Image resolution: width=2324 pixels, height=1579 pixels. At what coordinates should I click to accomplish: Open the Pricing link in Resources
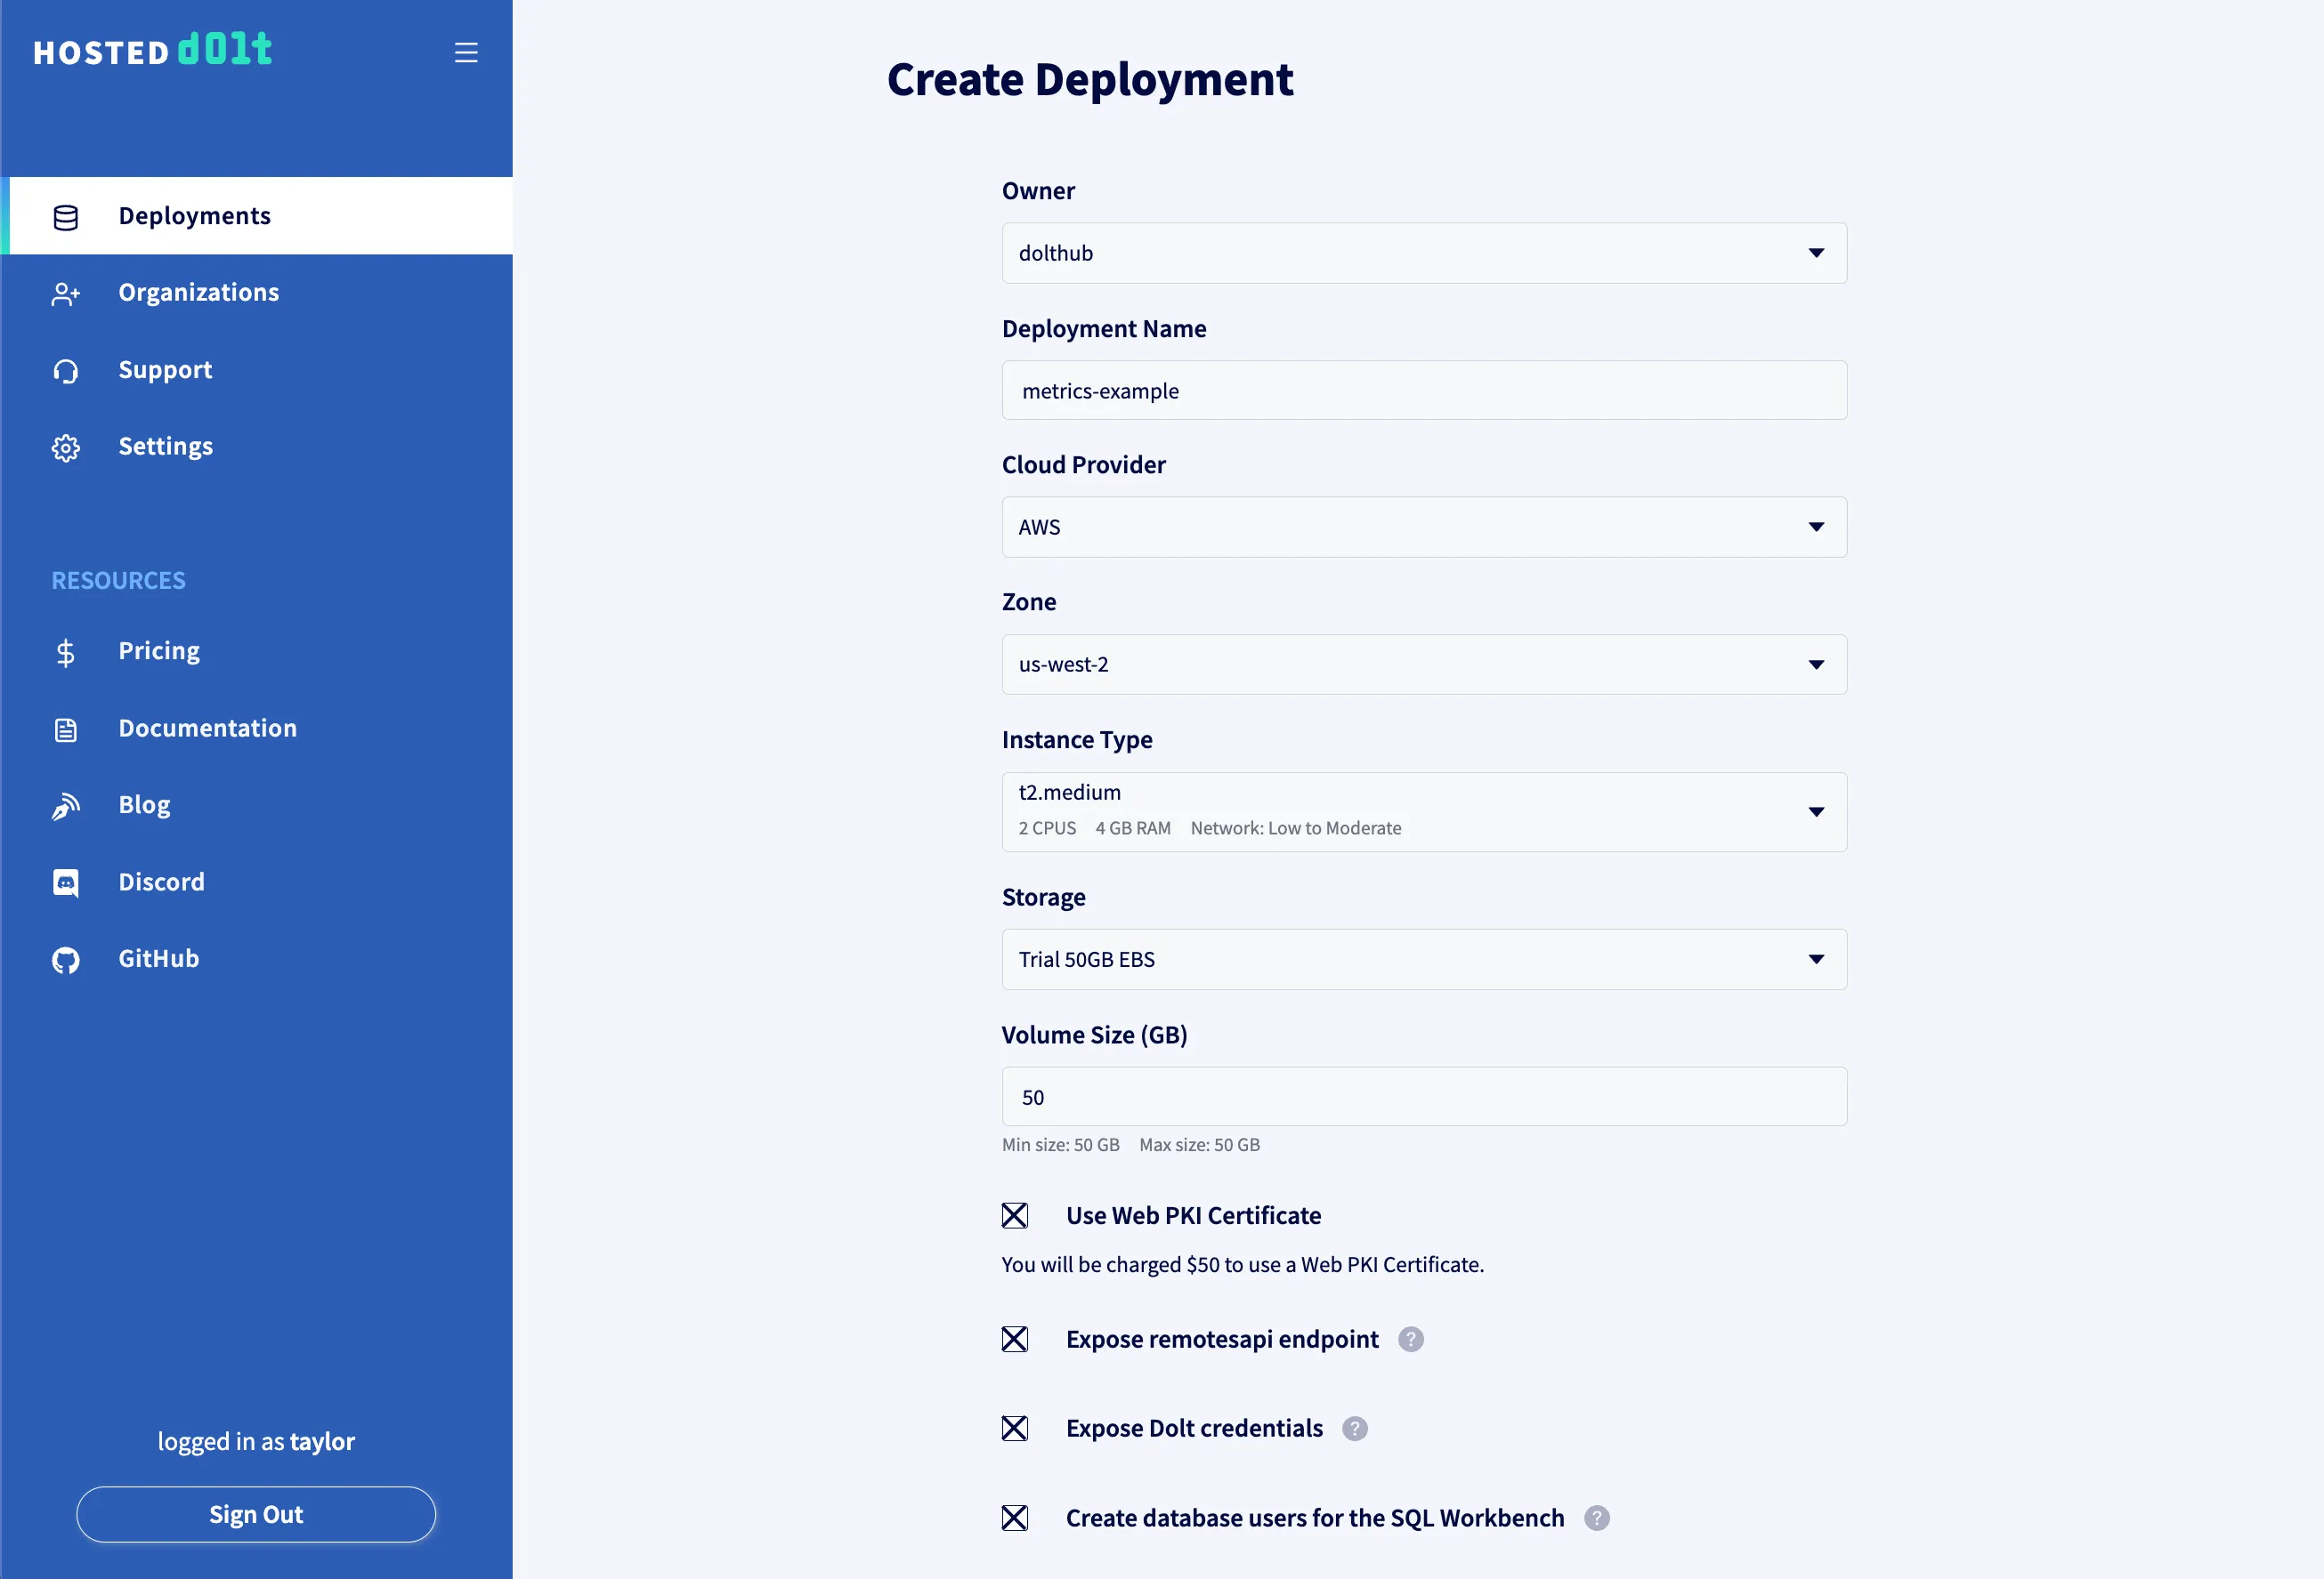pyautogui.click(x=159, y=650)
